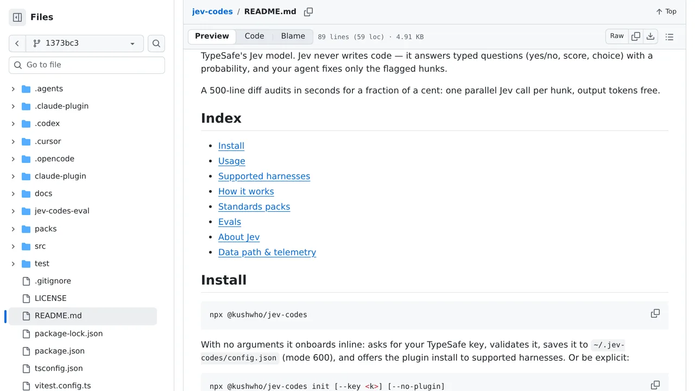This screenshot has width=695, height=391.
Task: Collapse the Files side panel icon
Action: 17,17
